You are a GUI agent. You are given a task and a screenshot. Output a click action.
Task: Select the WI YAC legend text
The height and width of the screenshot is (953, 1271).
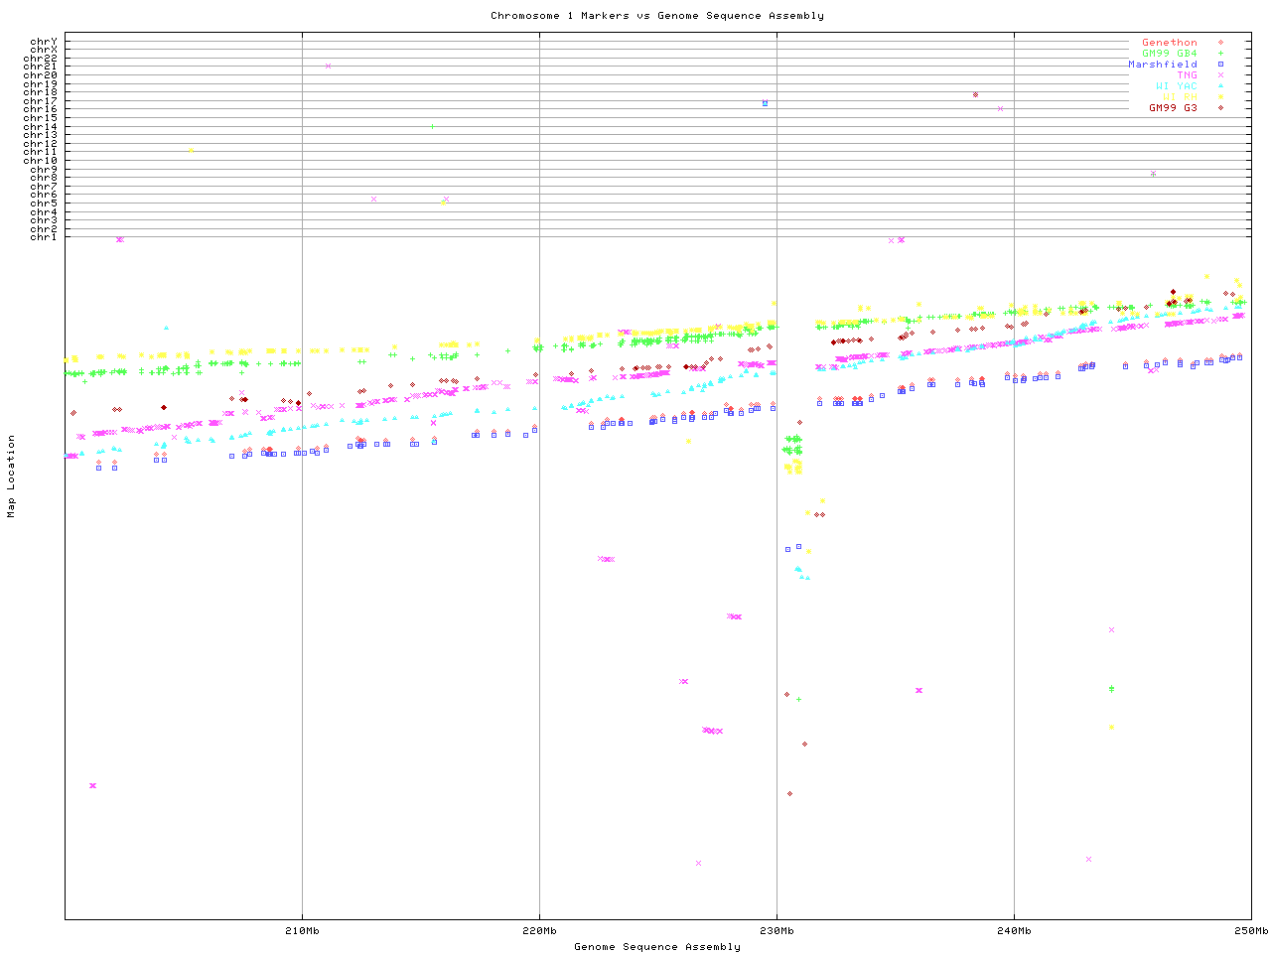pos(1176,86)
